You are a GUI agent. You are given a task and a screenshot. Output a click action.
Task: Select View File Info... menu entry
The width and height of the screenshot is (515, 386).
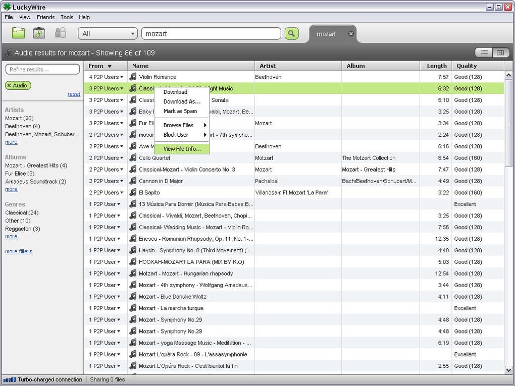point(182,149)
